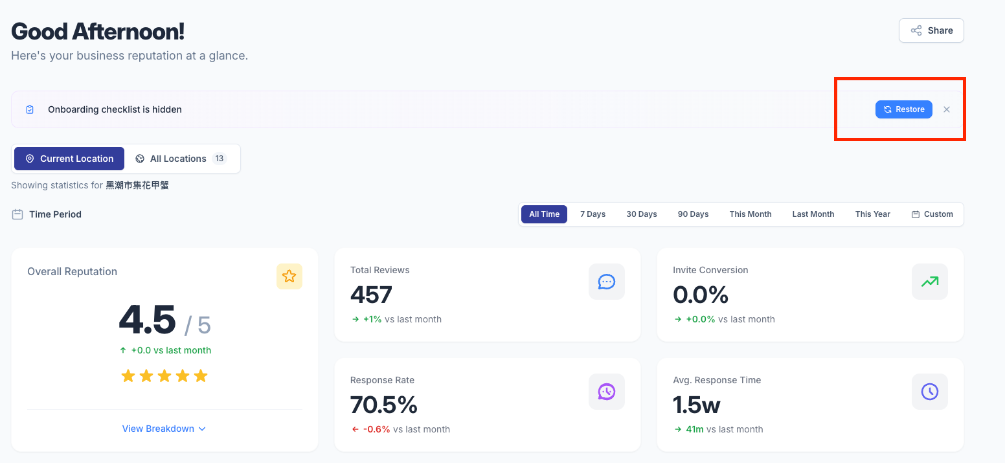
Task: Choose the Last Month time period
Action: tap(813, 214)
